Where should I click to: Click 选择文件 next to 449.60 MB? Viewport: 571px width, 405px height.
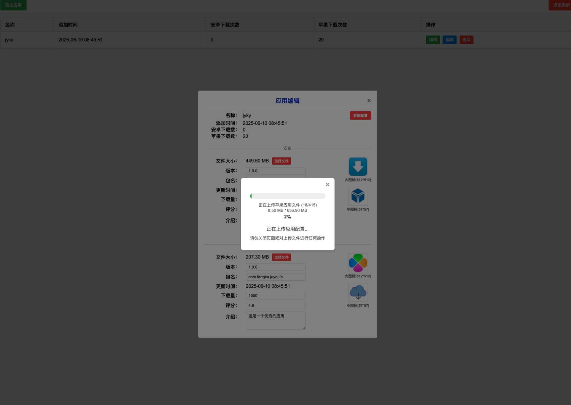(x=281, y=161)
